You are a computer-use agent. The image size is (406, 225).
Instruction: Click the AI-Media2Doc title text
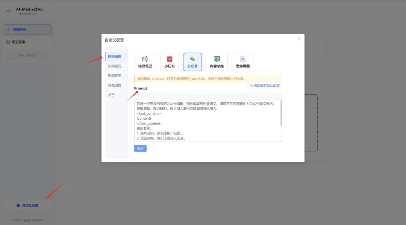point(30,9)
